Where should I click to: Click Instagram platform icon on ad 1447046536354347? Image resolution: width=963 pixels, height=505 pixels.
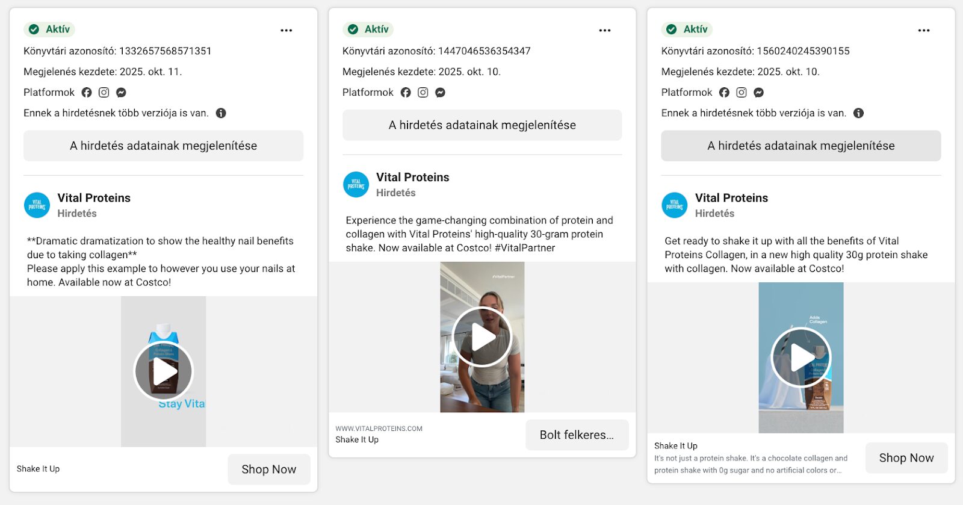tap(423, 93)
